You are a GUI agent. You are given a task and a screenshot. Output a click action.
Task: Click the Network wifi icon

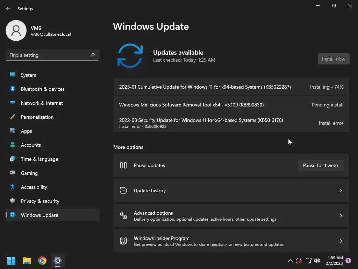(x=13, y=103)
